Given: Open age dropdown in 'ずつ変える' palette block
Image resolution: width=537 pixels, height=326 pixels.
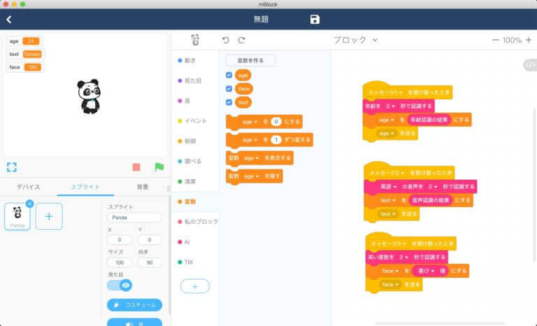Looking at the screenshot, I should pos(250,140).
